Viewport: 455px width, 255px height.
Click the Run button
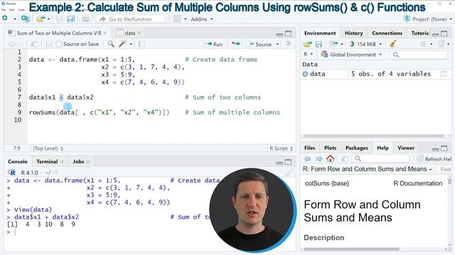[213, 44]
